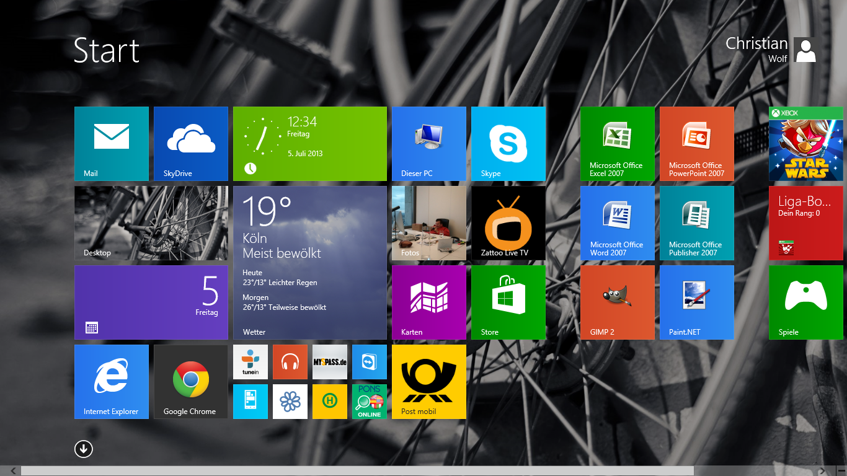Open the Fotos tile
The image size is (847, 476).
coord(429,223)
